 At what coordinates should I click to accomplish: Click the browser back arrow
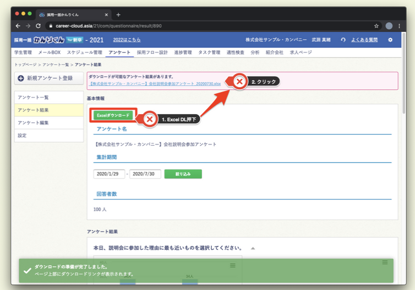pos(18,25)
